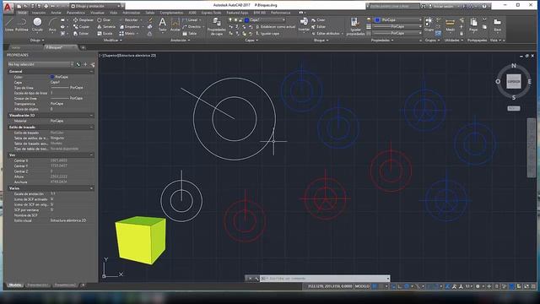This screenshot has width=540, height=304.
Task: Collapse the Varios properties section
Action: 91,188
